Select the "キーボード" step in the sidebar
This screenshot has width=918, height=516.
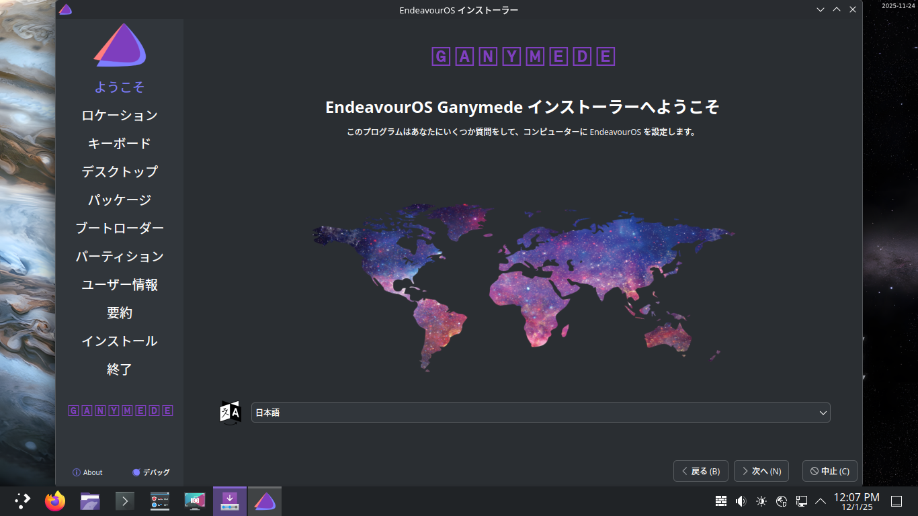tap(120, 144)
